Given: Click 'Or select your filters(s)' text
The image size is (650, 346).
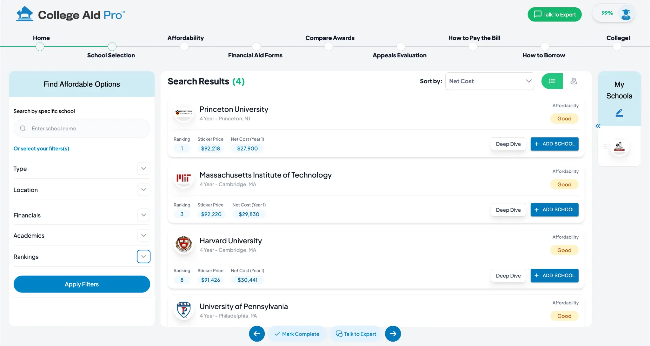Looking at the screenshot, I should 41,149.
